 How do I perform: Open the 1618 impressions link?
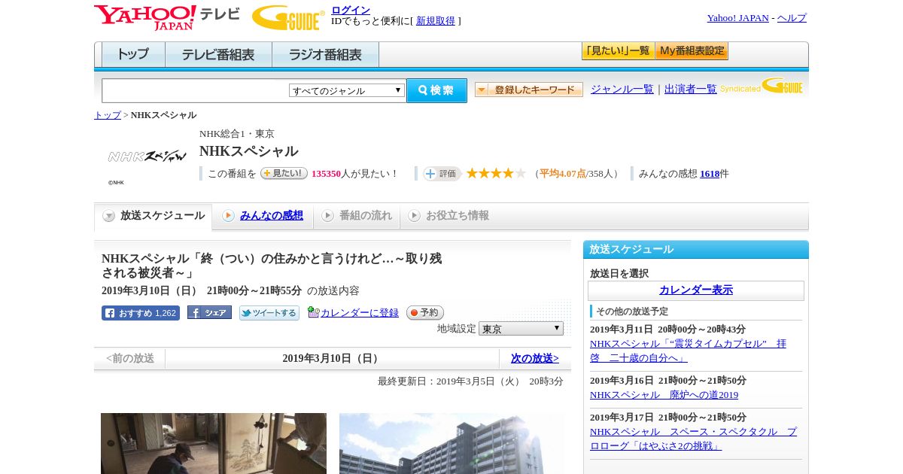coord(710,174)
